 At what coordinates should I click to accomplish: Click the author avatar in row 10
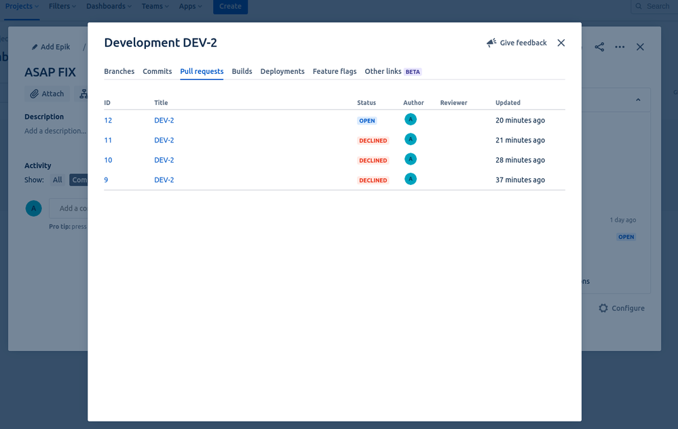(x=411, y=159)
